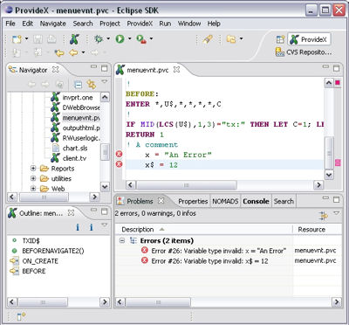
Task: Switch to the CVS Repository perspective
Action: click(304, 52)
